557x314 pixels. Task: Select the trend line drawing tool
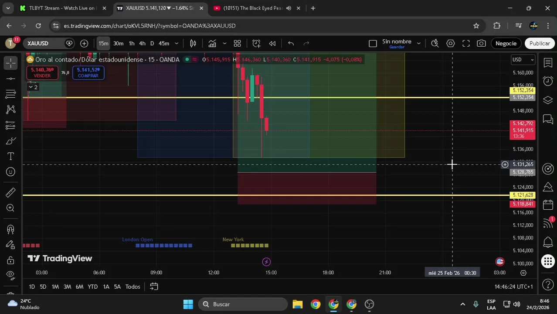coord(11,78)
